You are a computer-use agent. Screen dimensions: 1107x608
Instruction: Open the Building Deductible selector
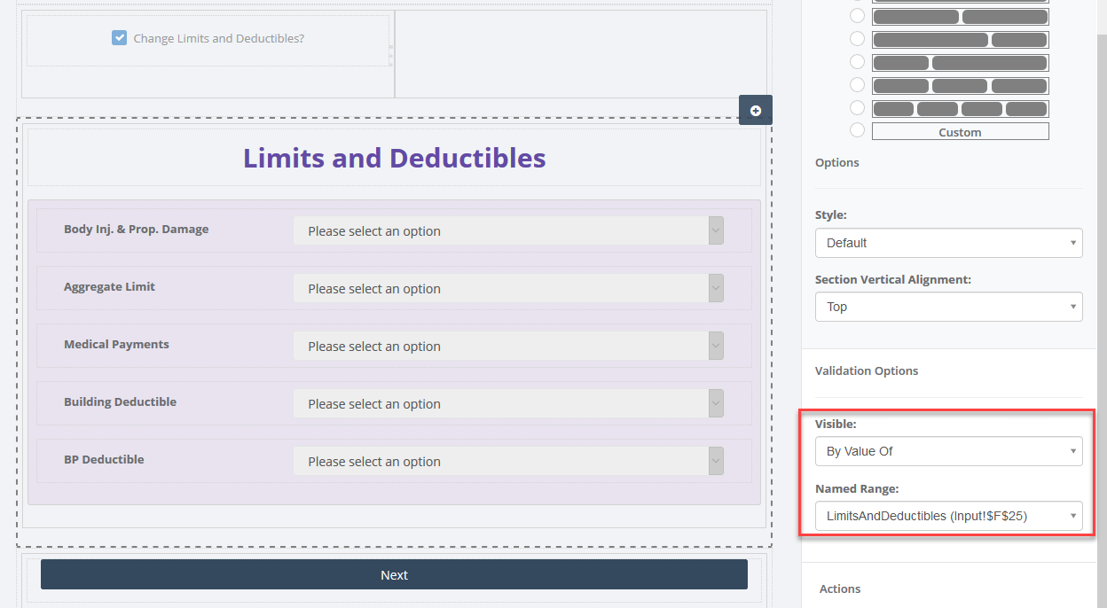[x=508, y=403]
